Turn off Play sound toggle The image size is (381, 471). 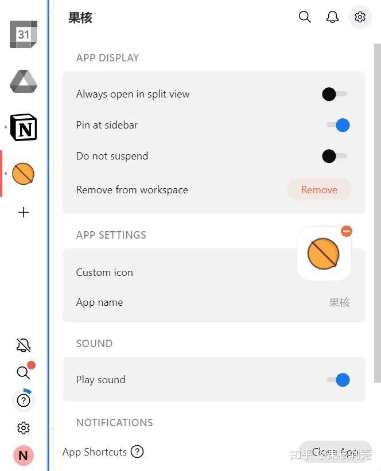[x=338, y=380]
